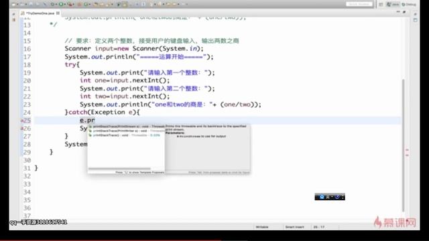This screenshot has height=241, width=429.
Task: Select the TryDemoOne.java editor tab
Action: coord(40,13)
